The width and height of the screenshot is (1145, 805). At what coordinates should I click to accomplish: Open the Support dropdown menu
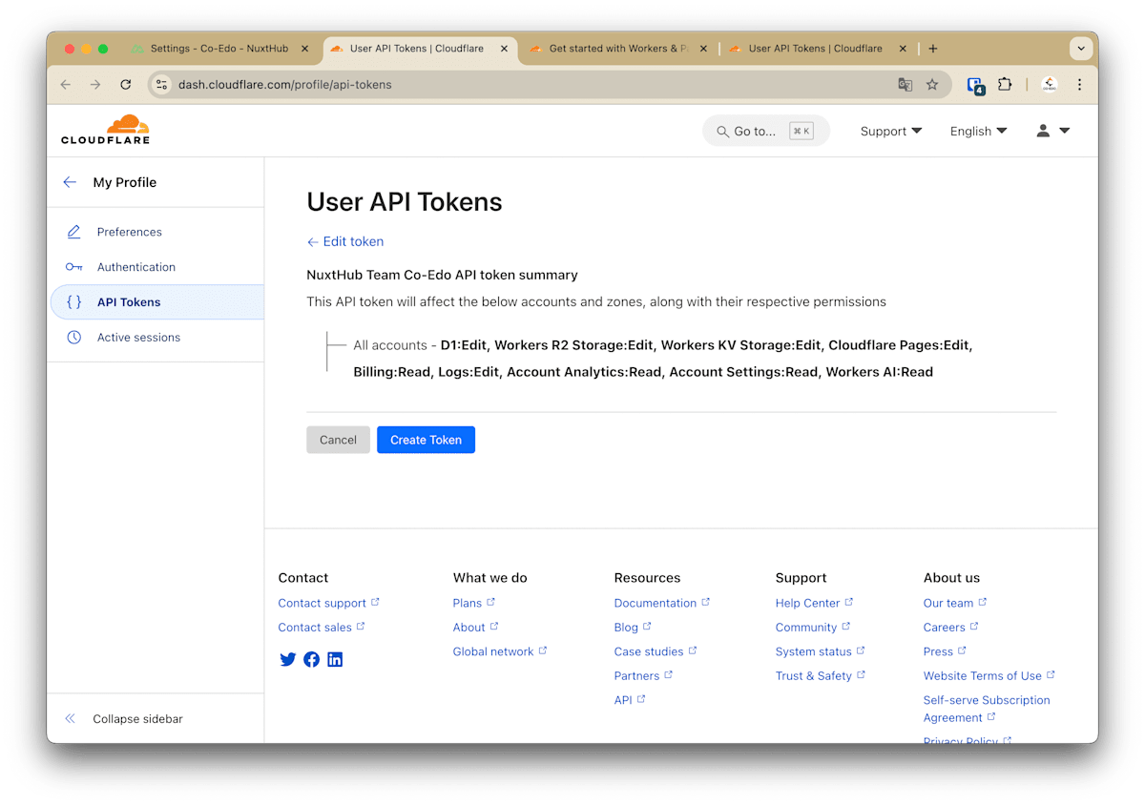[x=891, y=131]
